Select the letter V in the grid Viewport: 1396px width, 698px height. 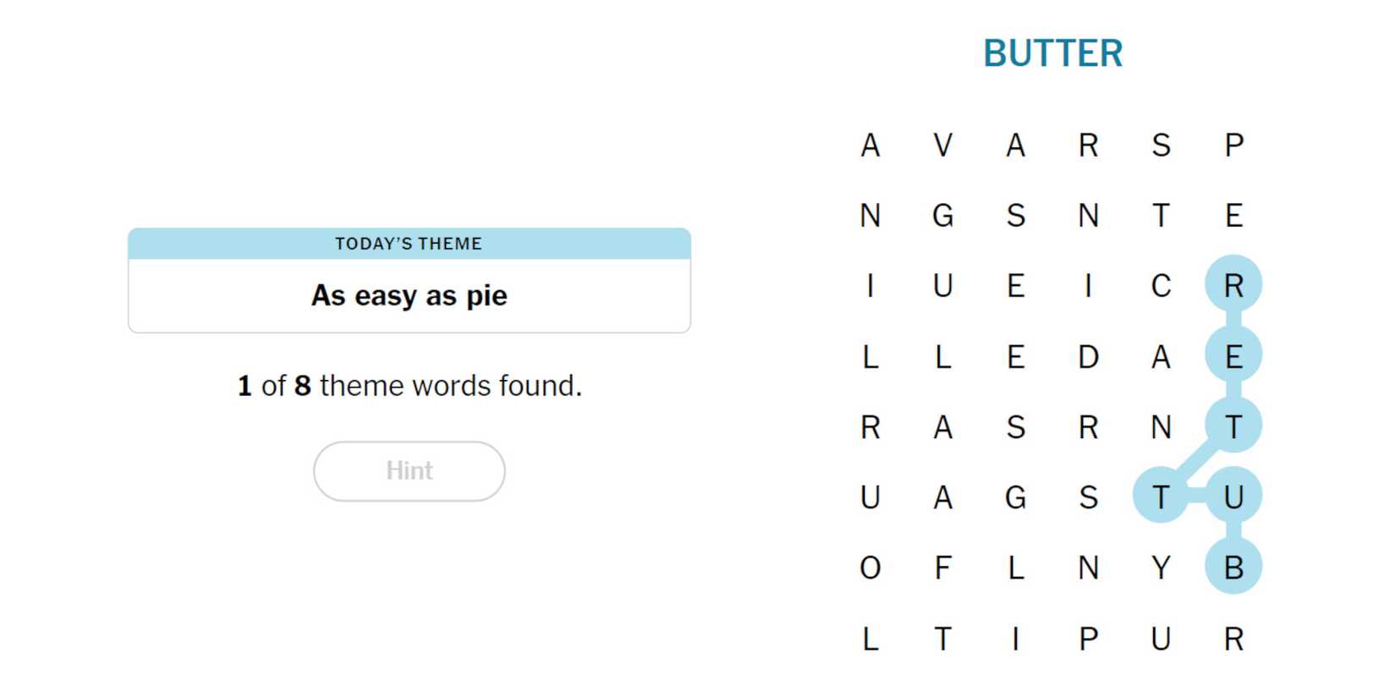[943, 146]
